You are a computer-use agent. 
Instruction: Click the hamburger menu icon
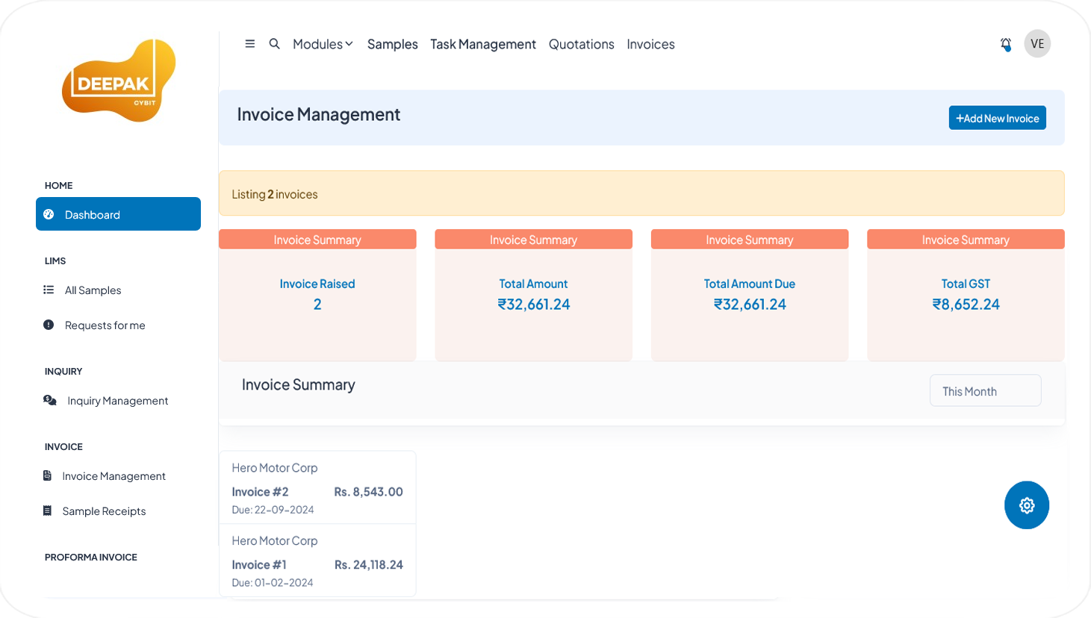tap(250, 44)
